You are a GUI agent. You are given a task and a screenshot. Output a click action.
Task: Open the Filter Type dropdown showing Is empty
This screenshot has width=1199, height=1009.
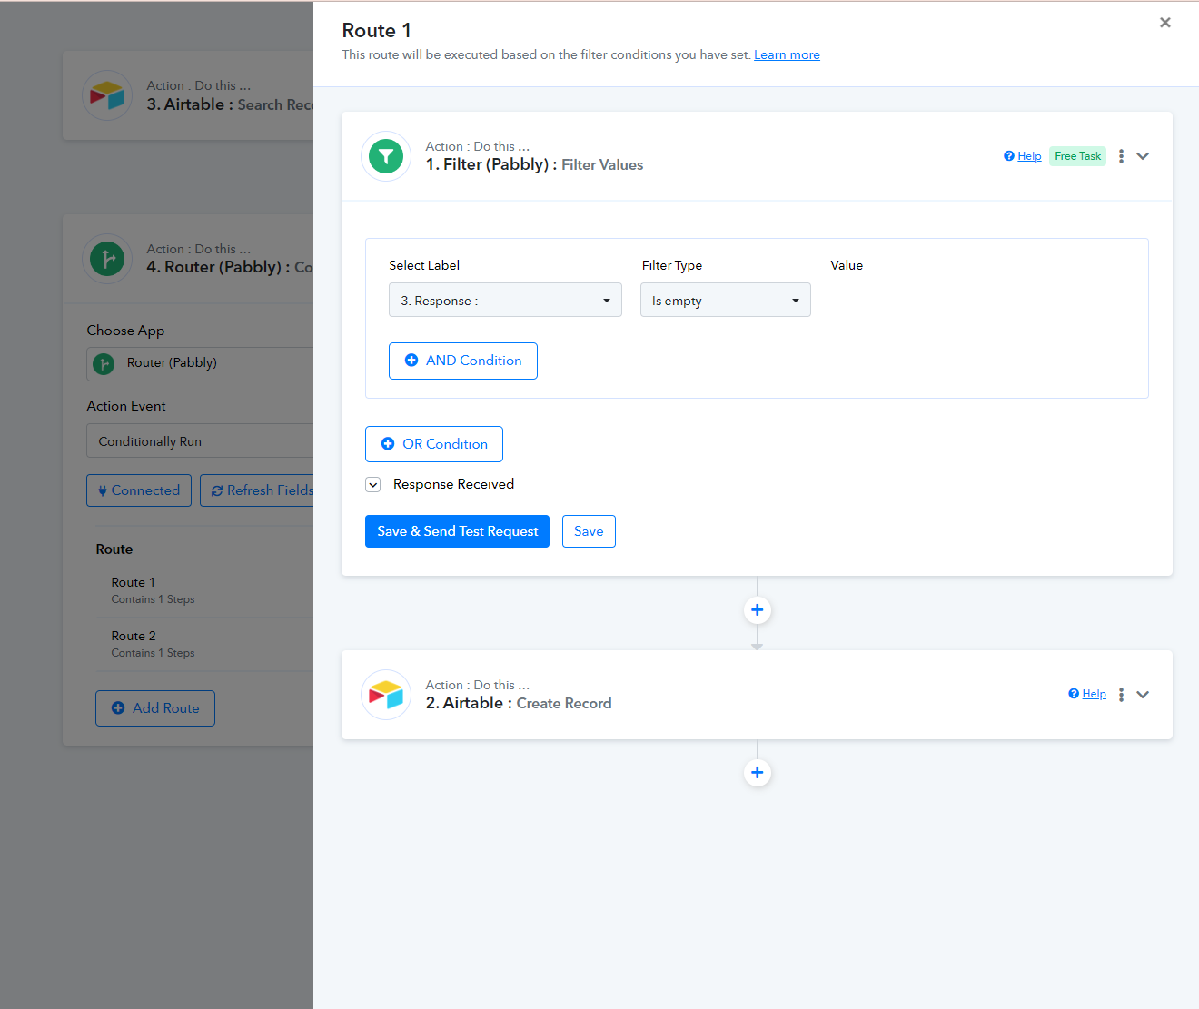click(726, 301)
